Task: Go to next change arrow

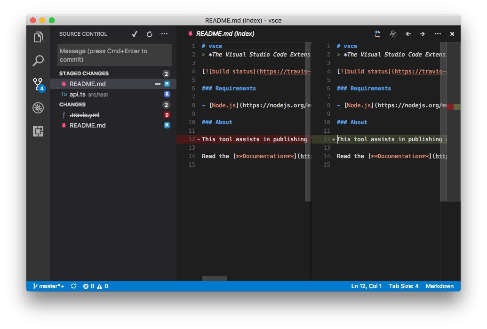Action: tap(422, 34)
